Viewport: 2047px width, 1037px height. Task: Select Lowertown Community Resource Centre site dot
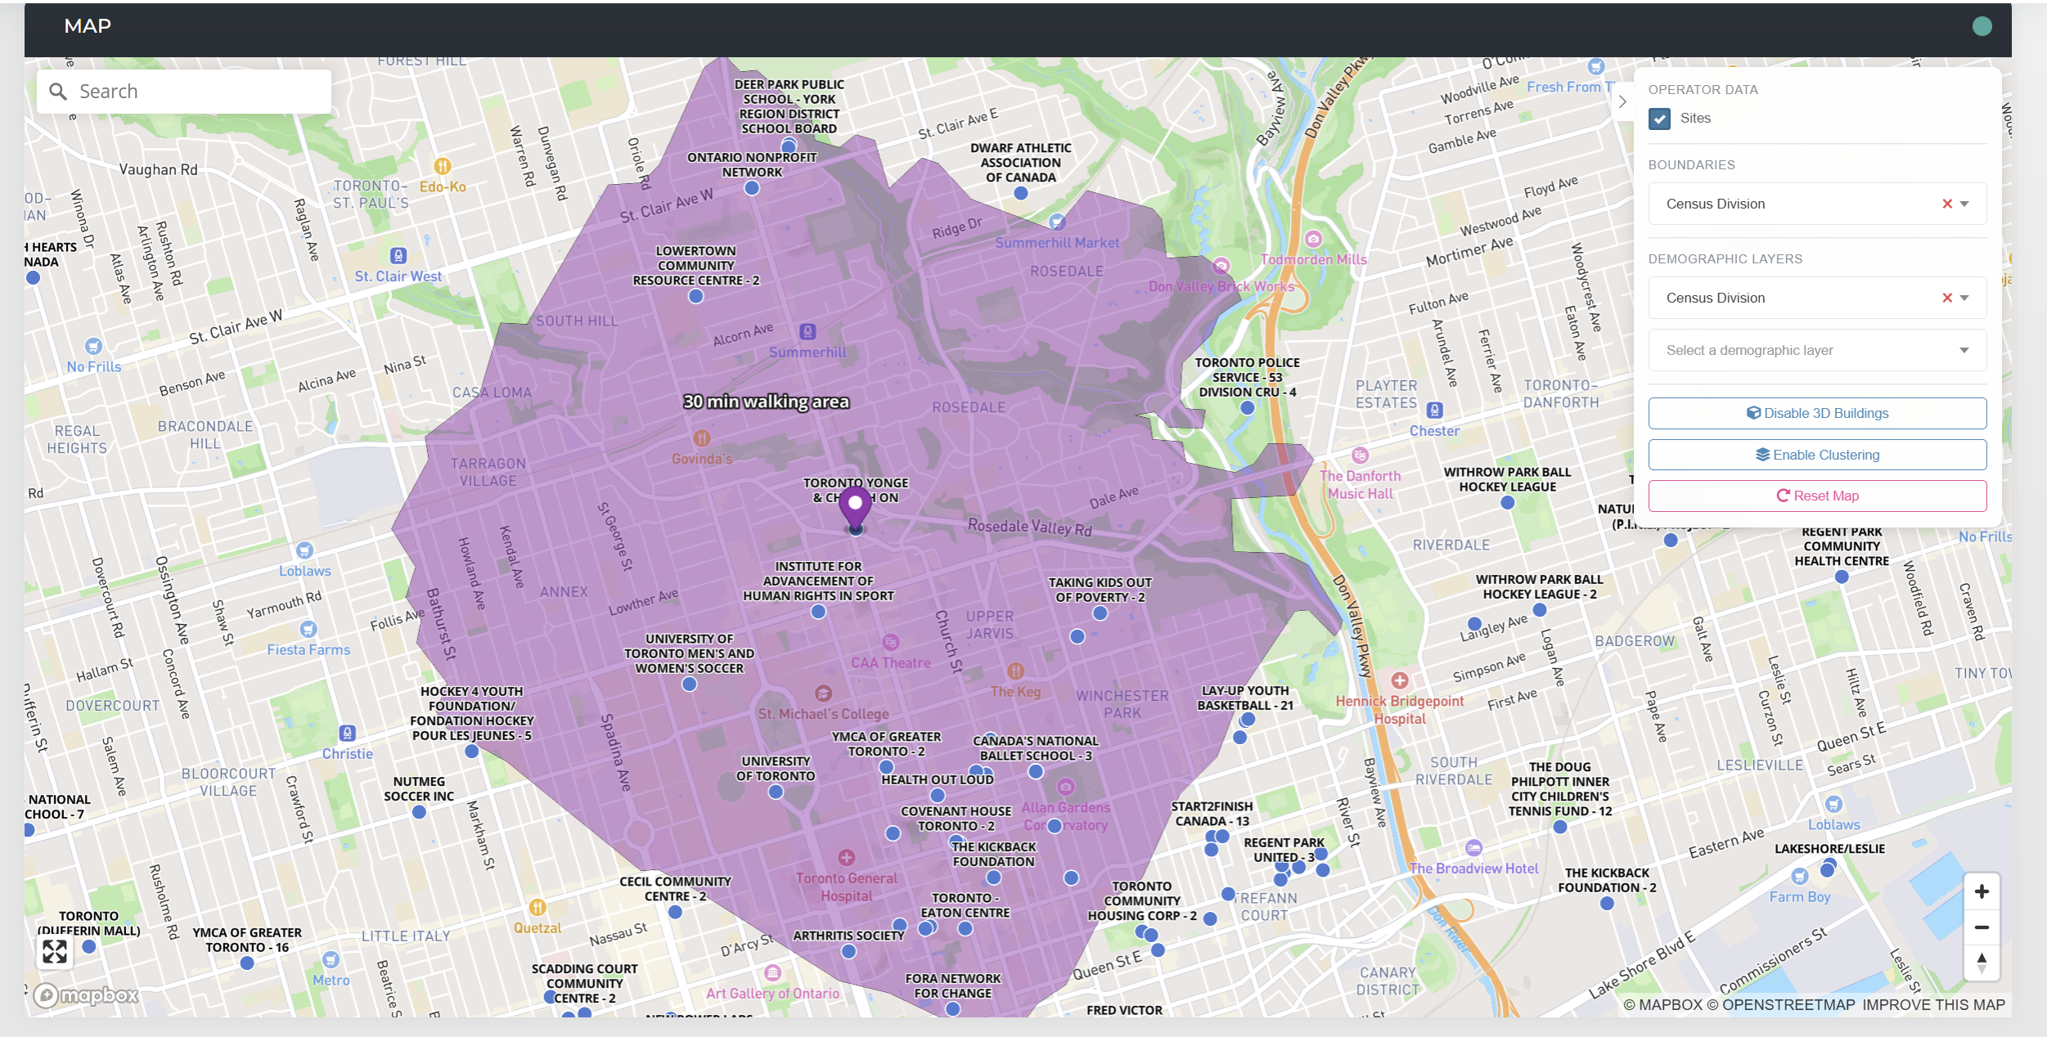[x=695, y=296]
